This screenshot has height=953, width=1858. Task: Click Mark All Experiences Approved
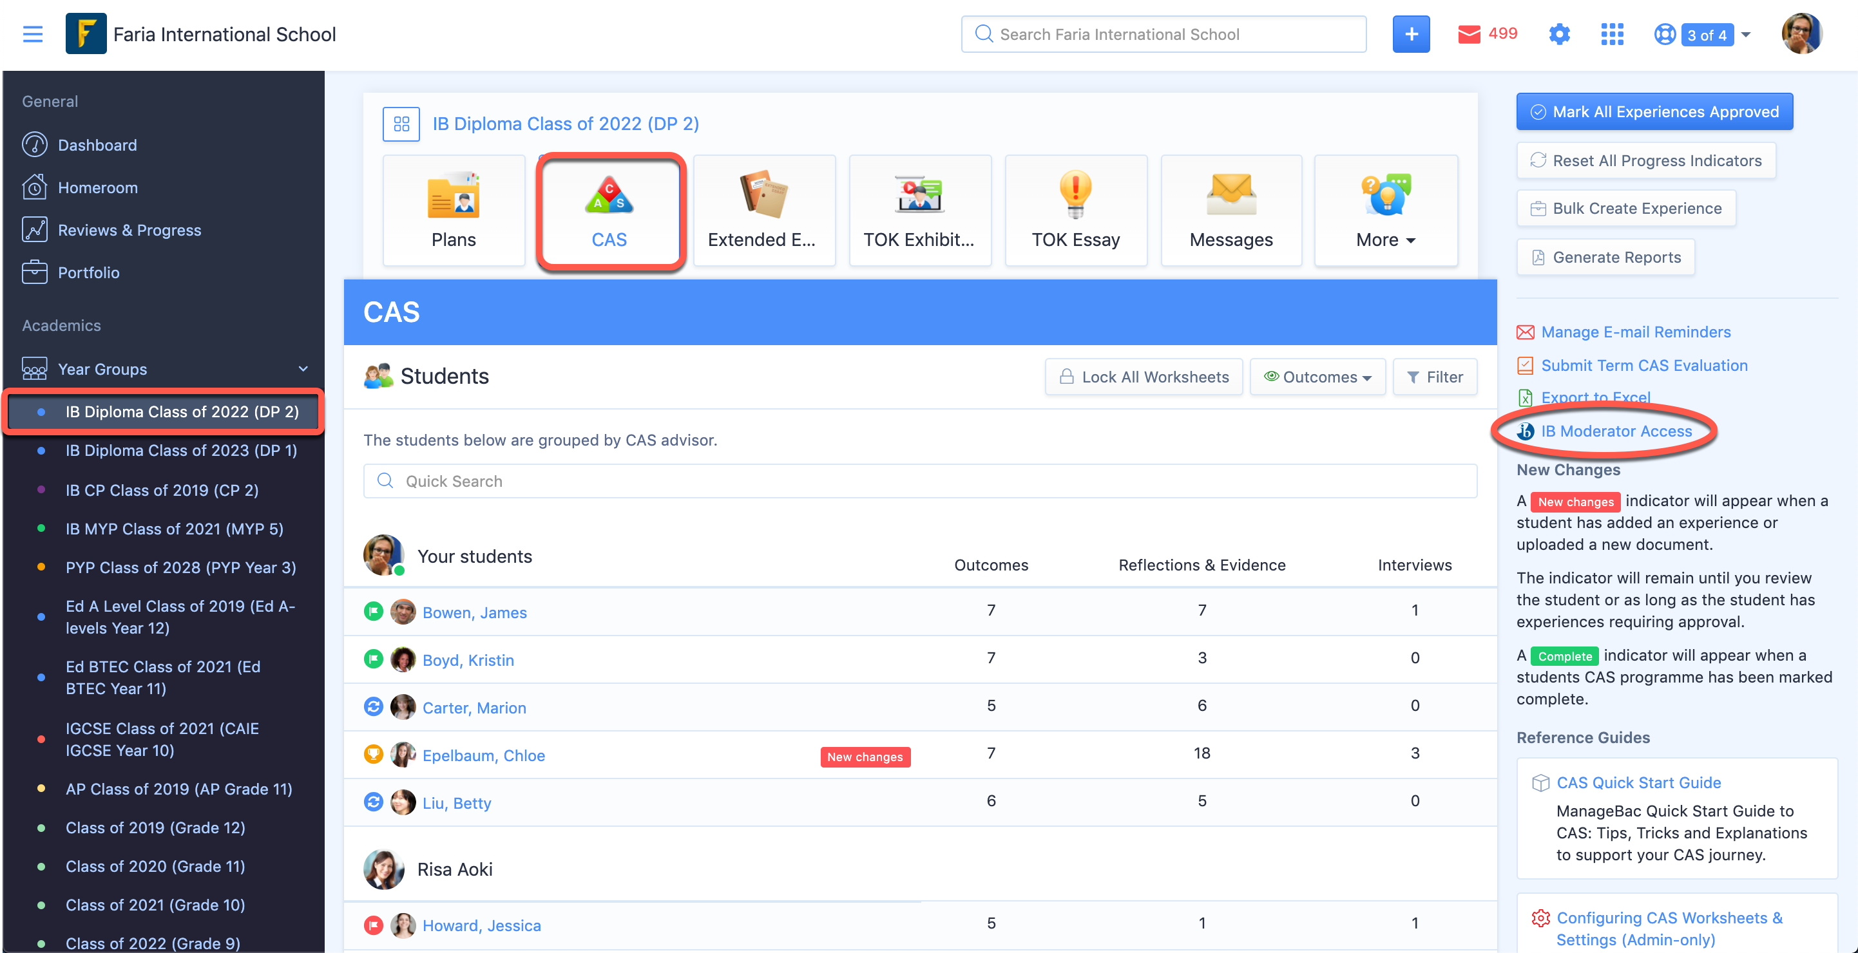pos(1654,112)
